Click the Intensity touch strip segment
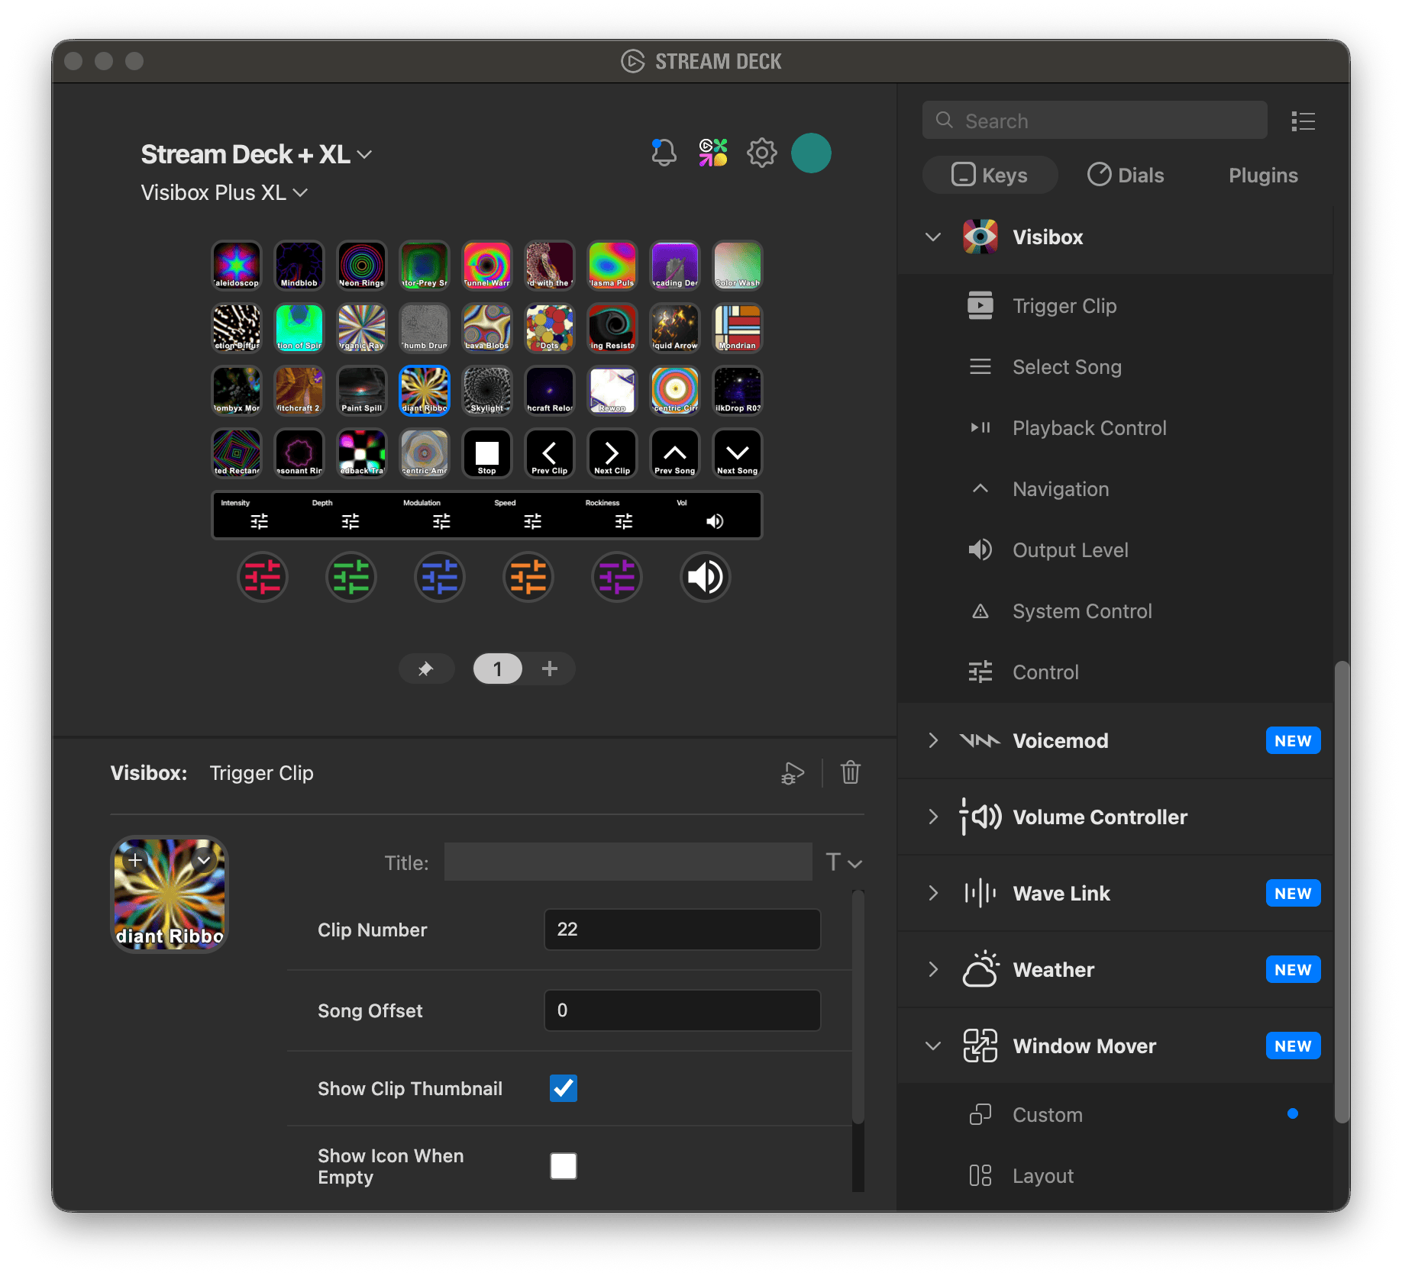 coord(259,515)
